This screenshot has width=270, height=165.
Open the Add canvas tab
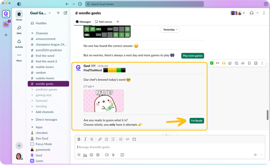(x=104, y=22)
